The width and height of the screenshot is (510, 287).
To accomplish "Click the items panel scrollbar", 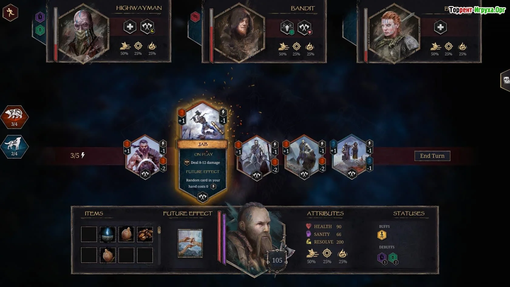I will pyautogui.click(x=159, y=230).
